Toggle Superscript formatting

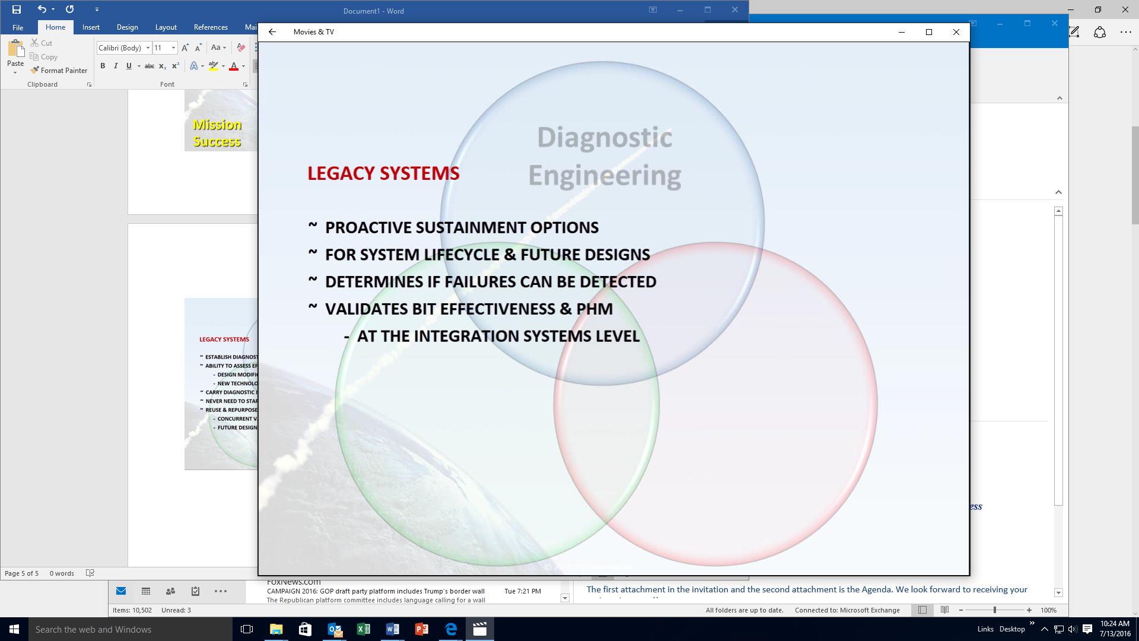pyautogui.click(x=176, y=66)
